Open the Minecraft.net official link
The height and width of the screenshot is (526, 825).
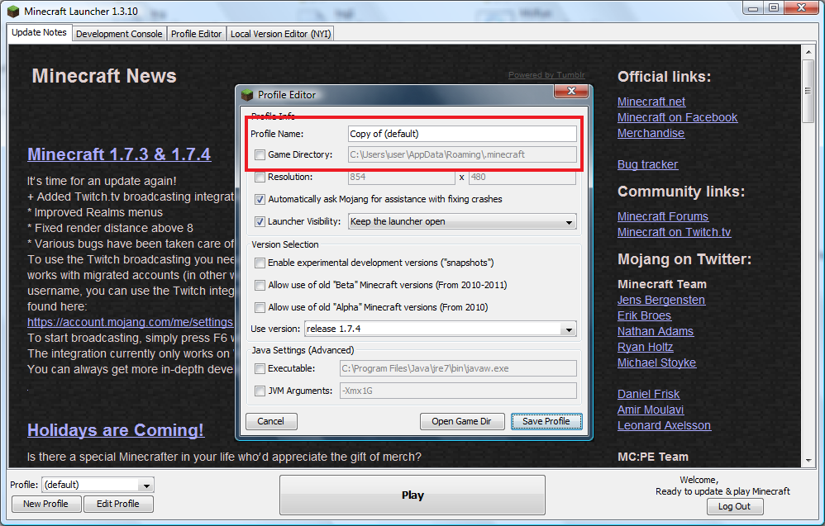651,102
